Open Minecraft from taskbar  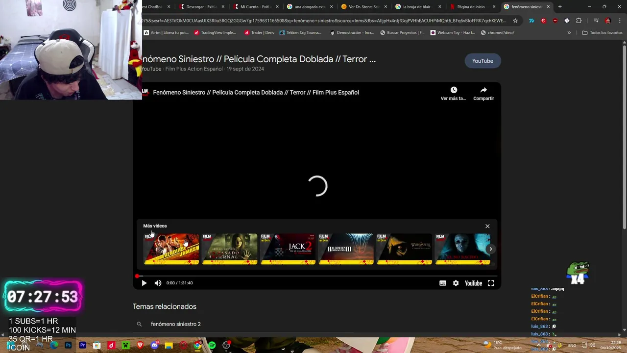(x=125, y=345)
